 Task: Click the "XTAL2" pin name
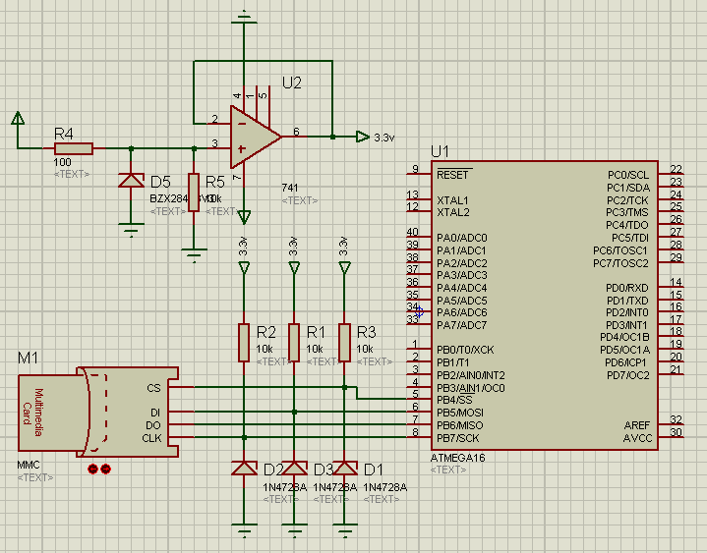click(x=453, y=212)
